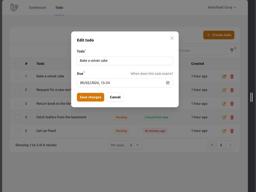Click the next page chevron in pagination
This screenshot has width=256, height=192.
tap(230, 145)
